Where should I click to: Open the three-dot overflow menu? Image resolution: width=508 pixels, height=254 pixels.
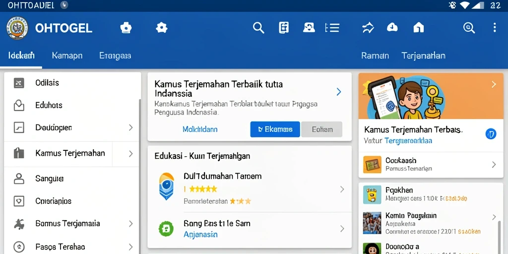pos(495,28)
